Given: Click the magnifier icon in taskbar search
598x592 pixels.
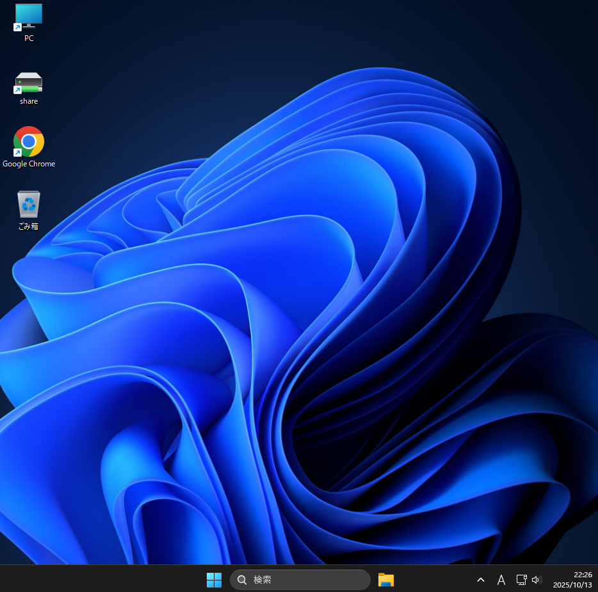Looking at the screenshot, I should click(242, 580).
